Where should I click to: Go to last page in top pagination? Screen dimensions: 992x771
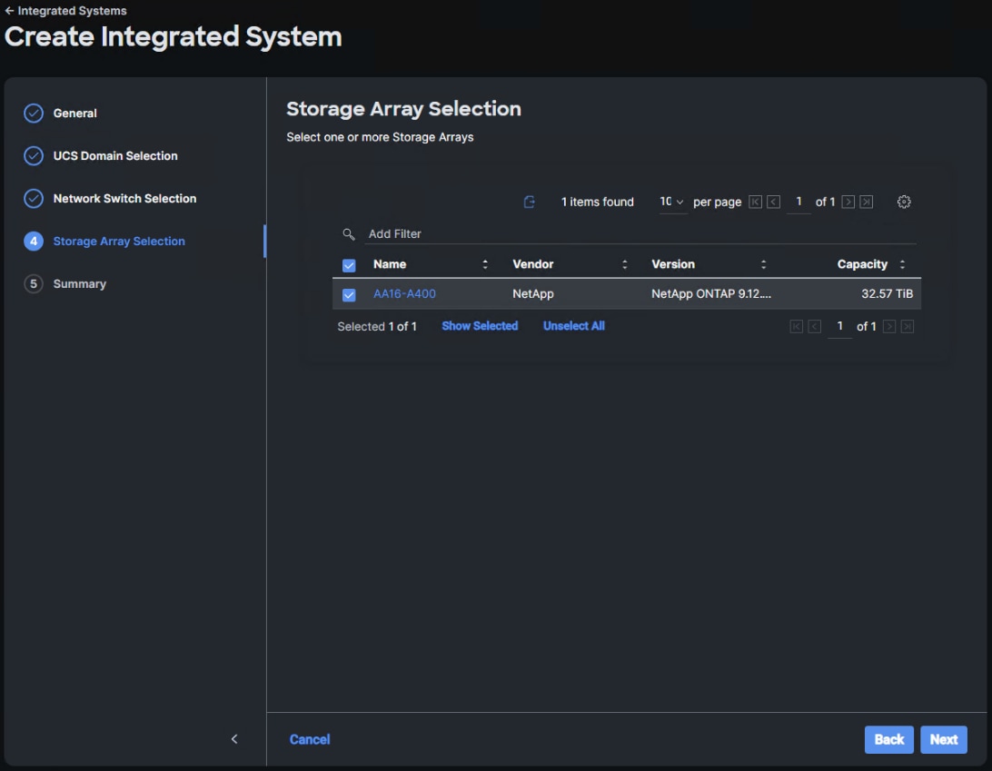[867, 202]
